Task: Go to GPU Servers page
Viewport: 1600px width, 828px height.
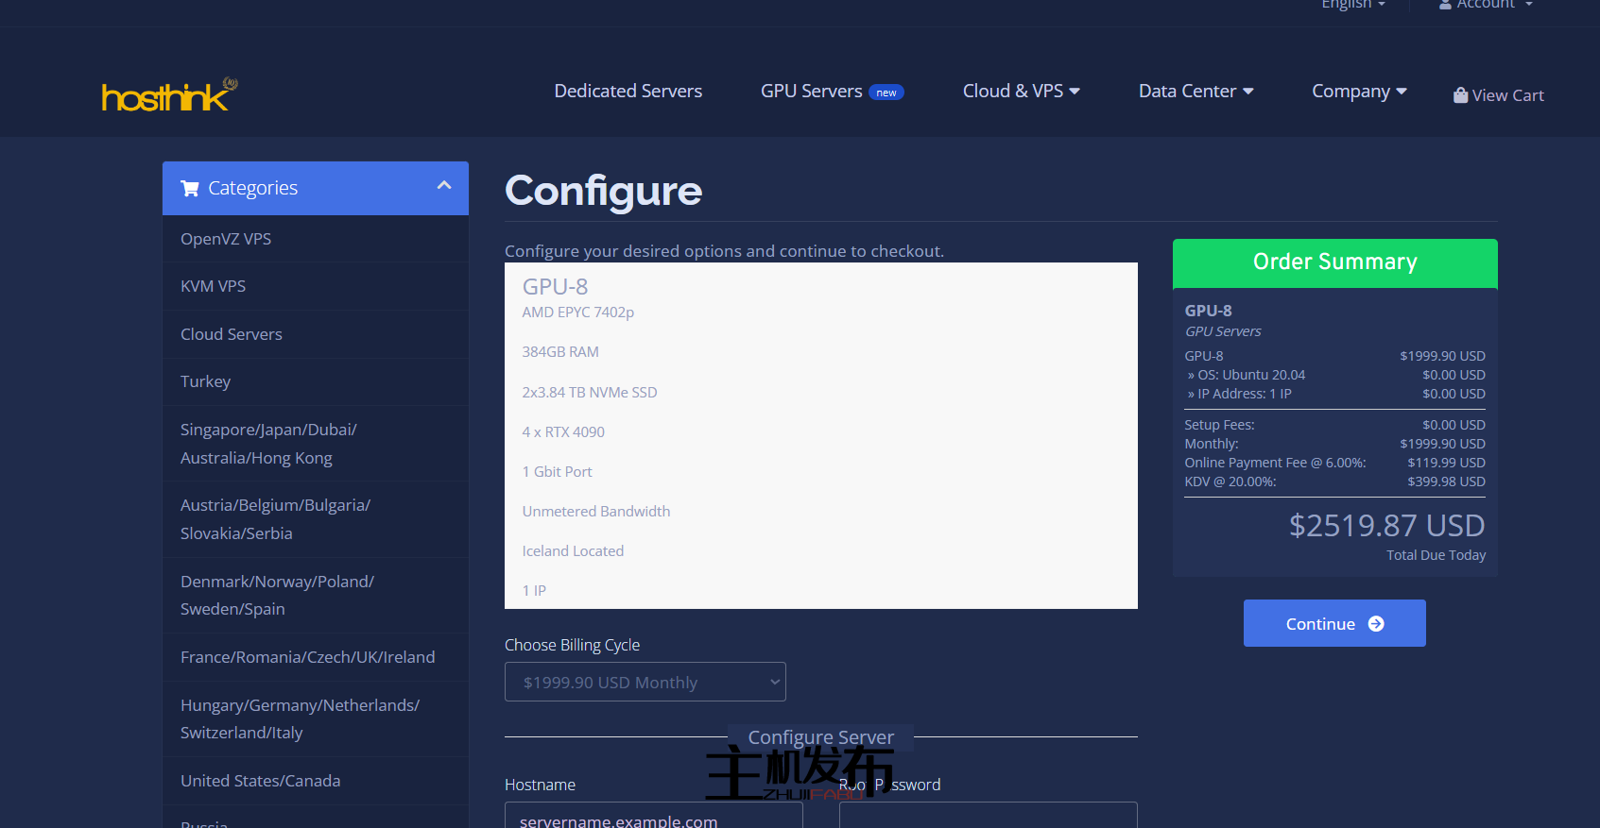Action: click(x=811, y=92)
